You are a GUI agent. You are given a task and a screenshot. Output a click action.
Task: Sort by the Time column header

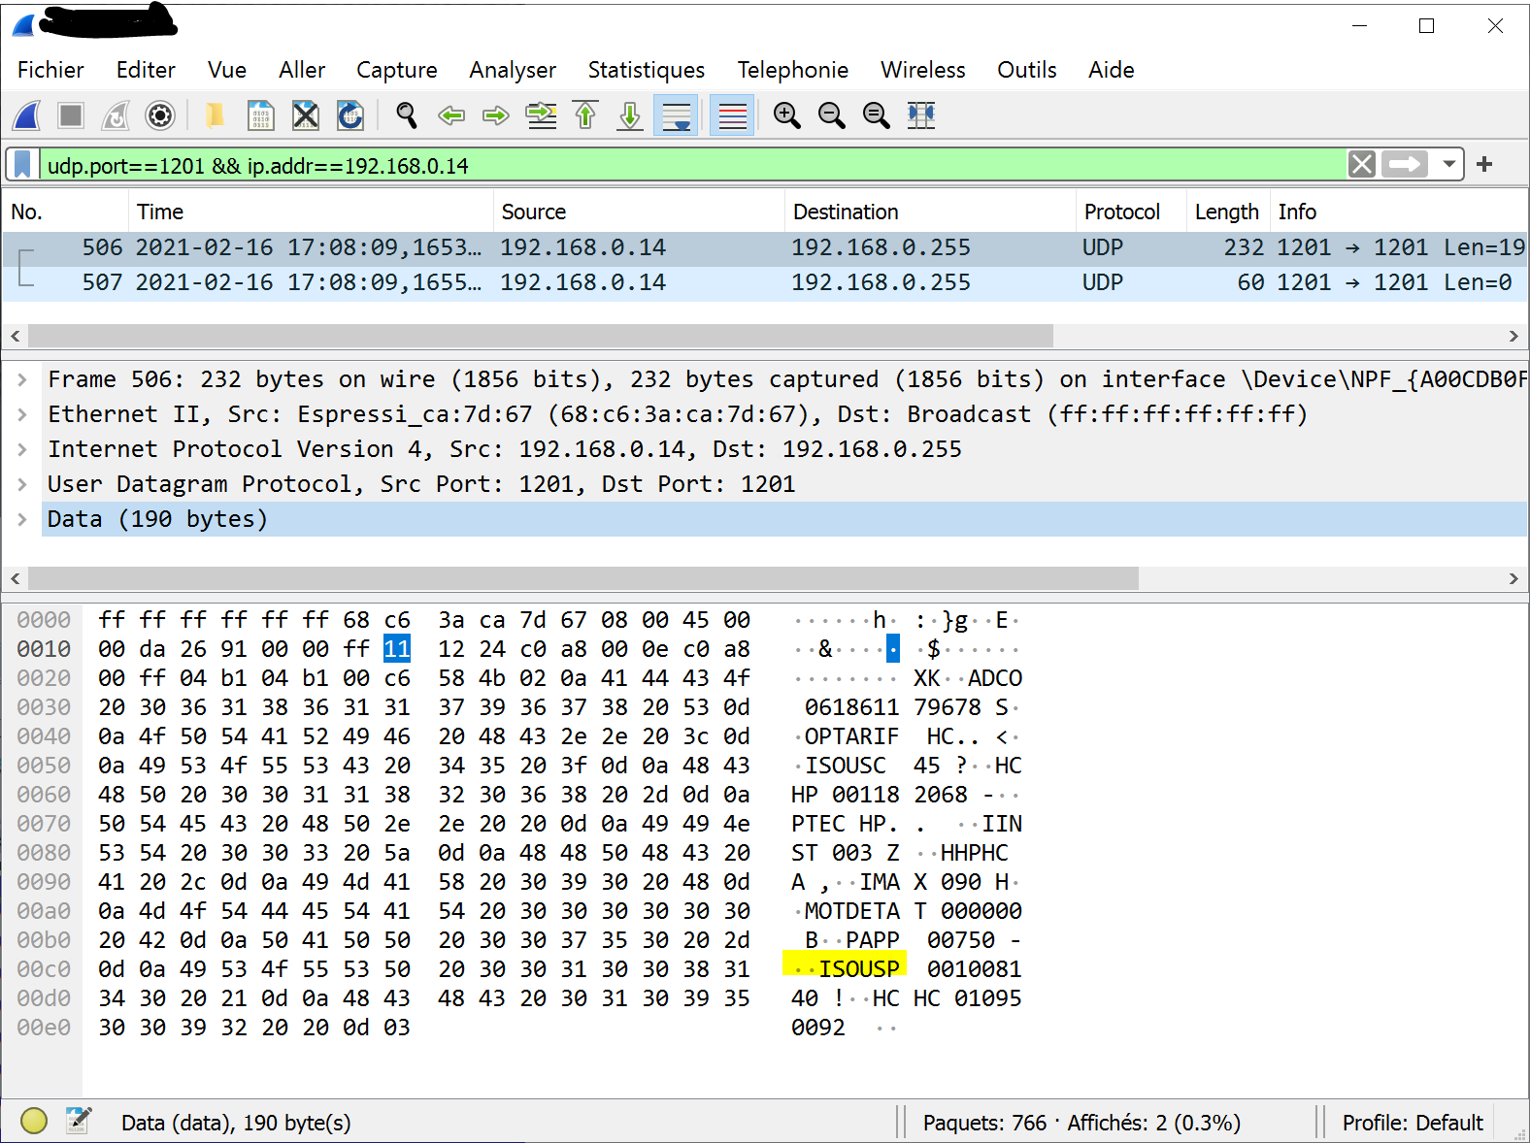(x=311, y=212)
